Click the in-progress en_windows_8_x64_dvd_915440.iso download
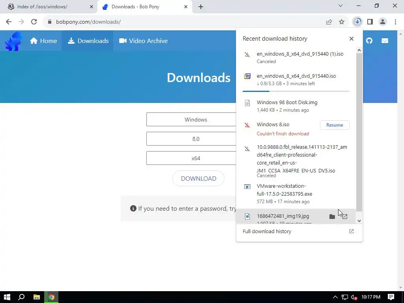 [296, 80]
